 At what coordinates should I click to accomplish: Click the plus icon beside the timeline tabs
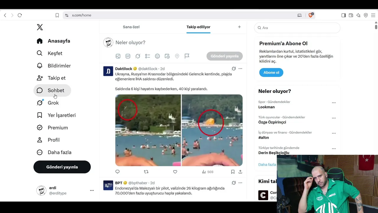click(239, 27)
